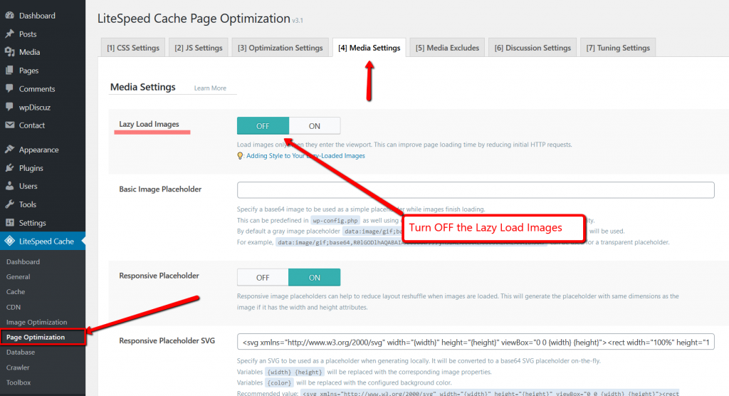
Task: Click the Dashboard gauge icon in sidebar
Action: pos(9,16)
